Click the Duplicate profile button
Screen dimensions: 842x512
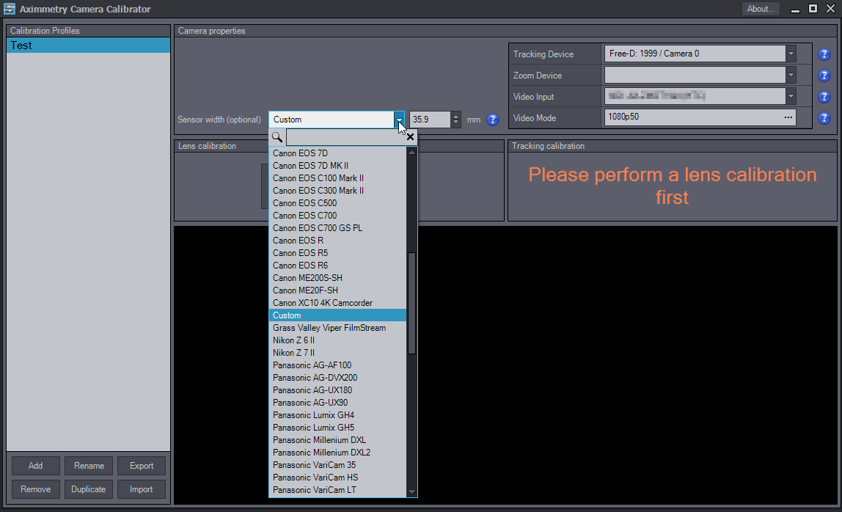click(x=89, y=489)
